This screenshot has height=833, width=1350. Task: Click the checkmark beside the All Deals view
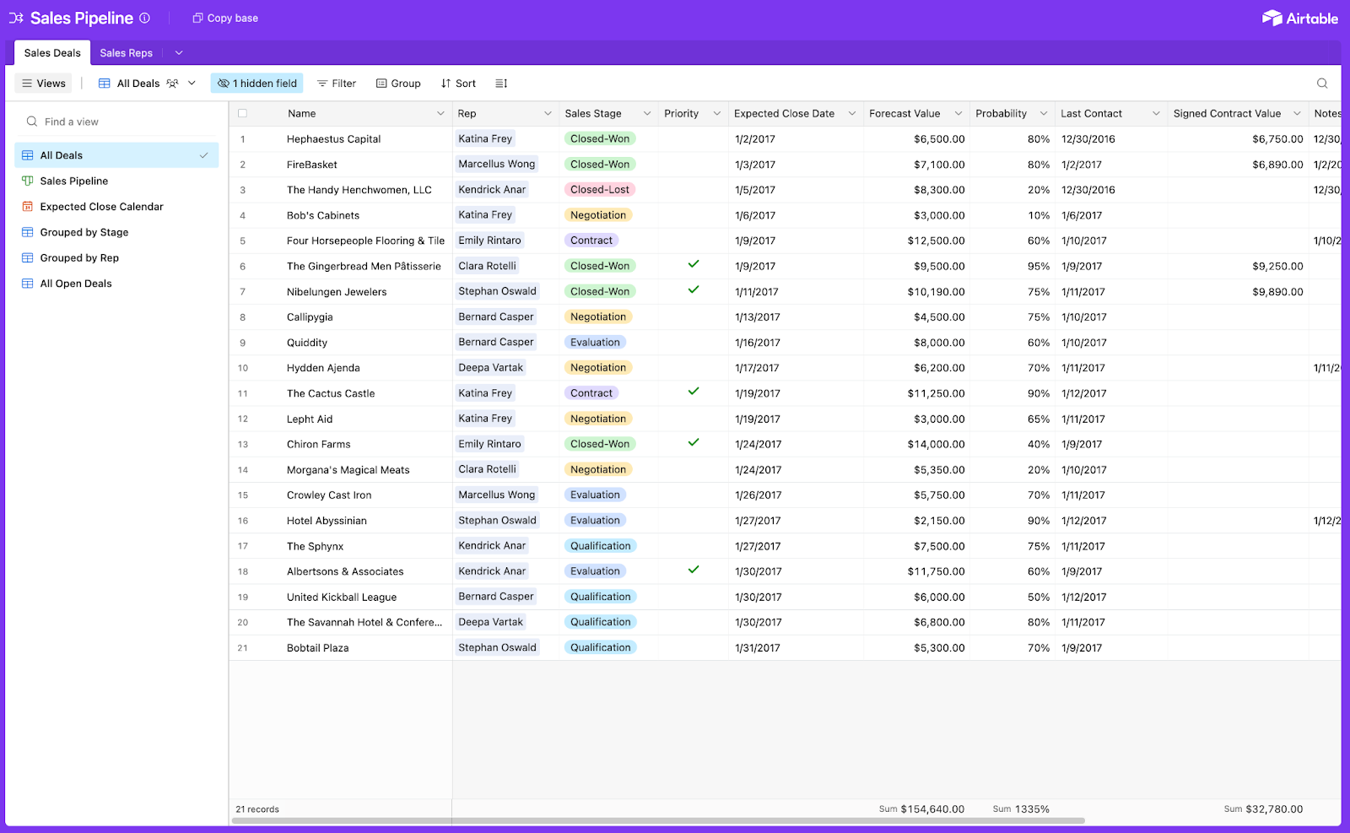[203, 155]
